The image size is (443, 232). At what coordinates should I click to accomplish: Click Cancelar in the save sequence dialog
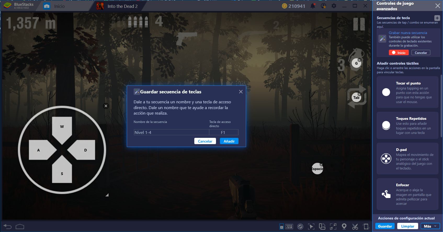[205, 141]
